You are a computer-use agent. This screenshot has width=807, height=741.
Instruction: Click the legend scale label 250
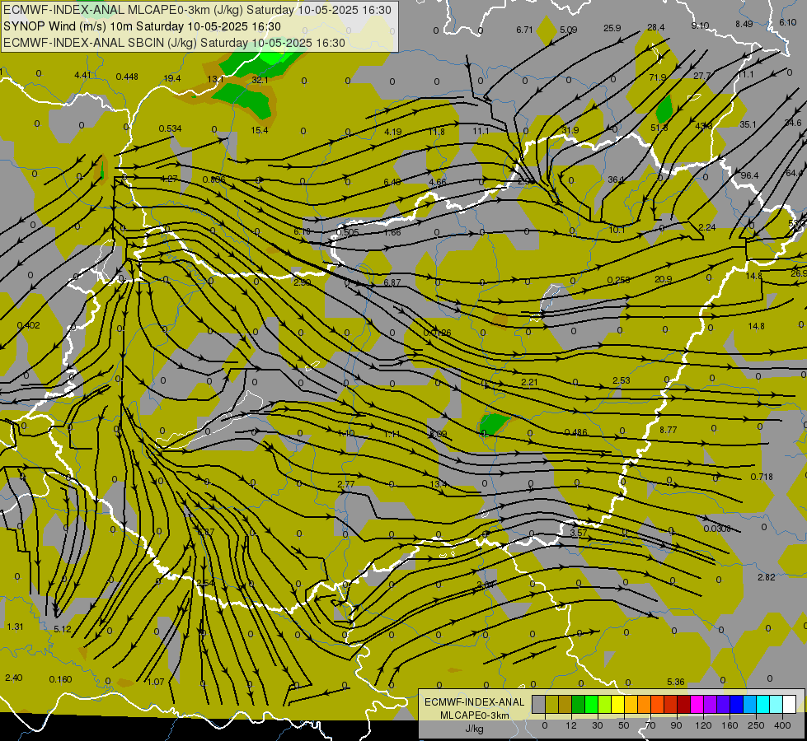coord(756,725)
